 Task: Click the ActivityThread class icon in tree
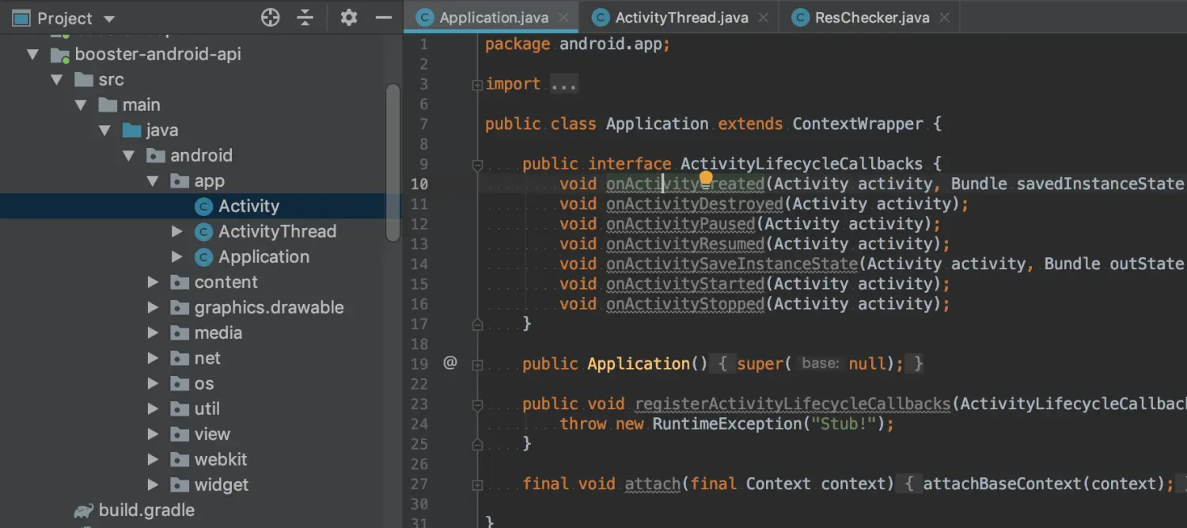[x=204, y=232]
